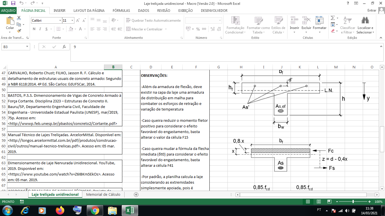Switch to FÓRMULAS ribbon tab
This screenshot has width=385, height=216.
point(121,10)
